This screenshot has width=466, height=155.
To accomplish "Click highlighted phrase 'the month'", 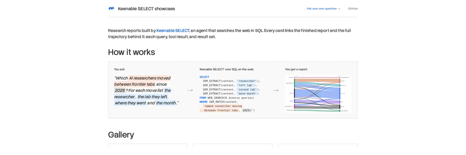I will coord(166,103).
